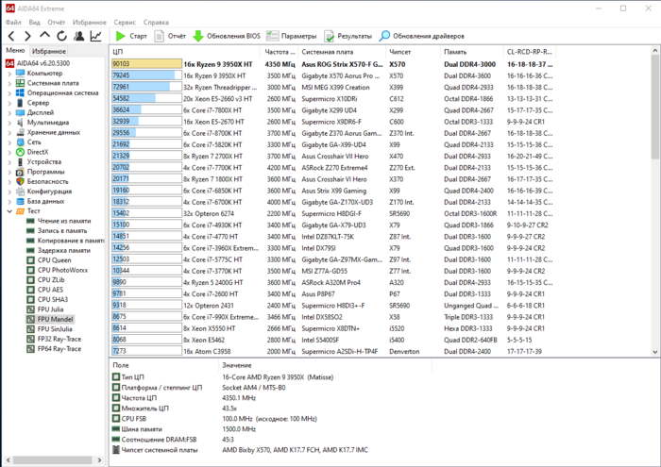Open the Параметры toolbar button
This screenshot has width=661, height=467.
pyautogui.click(x=292, y=36)
